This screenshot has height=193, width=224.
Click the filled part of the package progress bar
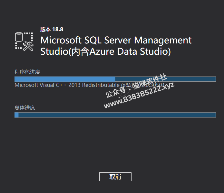[x=65, y=79]
